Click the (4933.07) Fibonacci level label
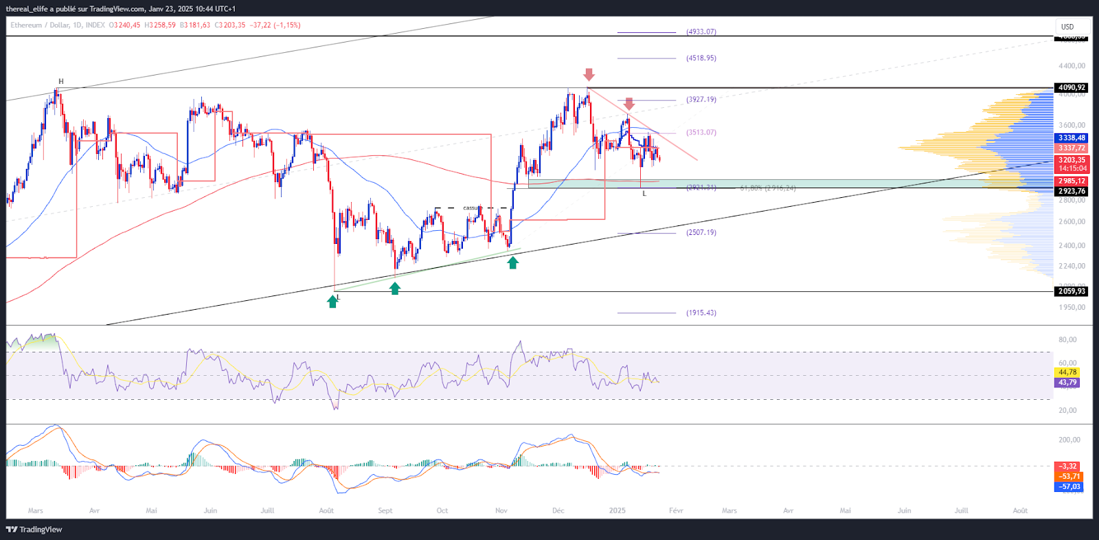 [x=701, y=32]
